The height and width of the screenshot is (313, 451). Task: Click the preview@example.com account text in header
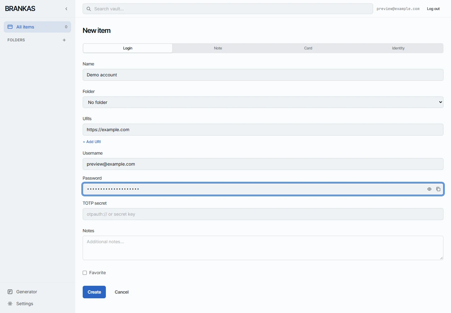point(398,9)
